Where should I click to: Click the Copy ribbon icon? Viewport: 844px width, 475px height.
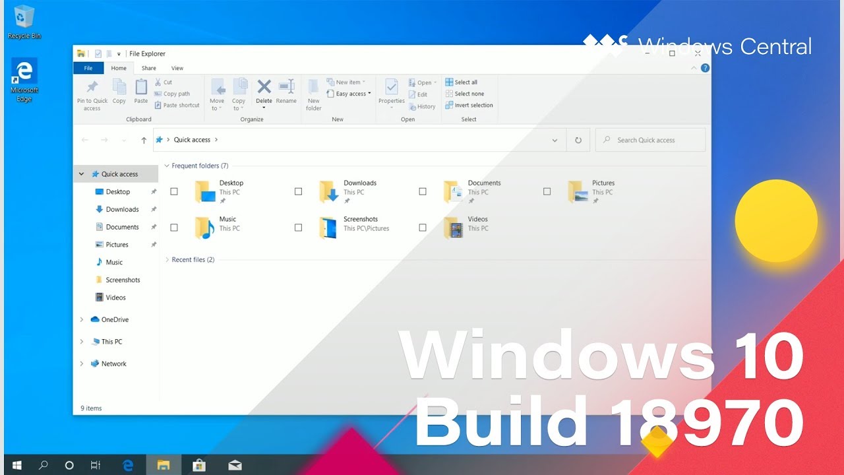[x=119, y=87]
